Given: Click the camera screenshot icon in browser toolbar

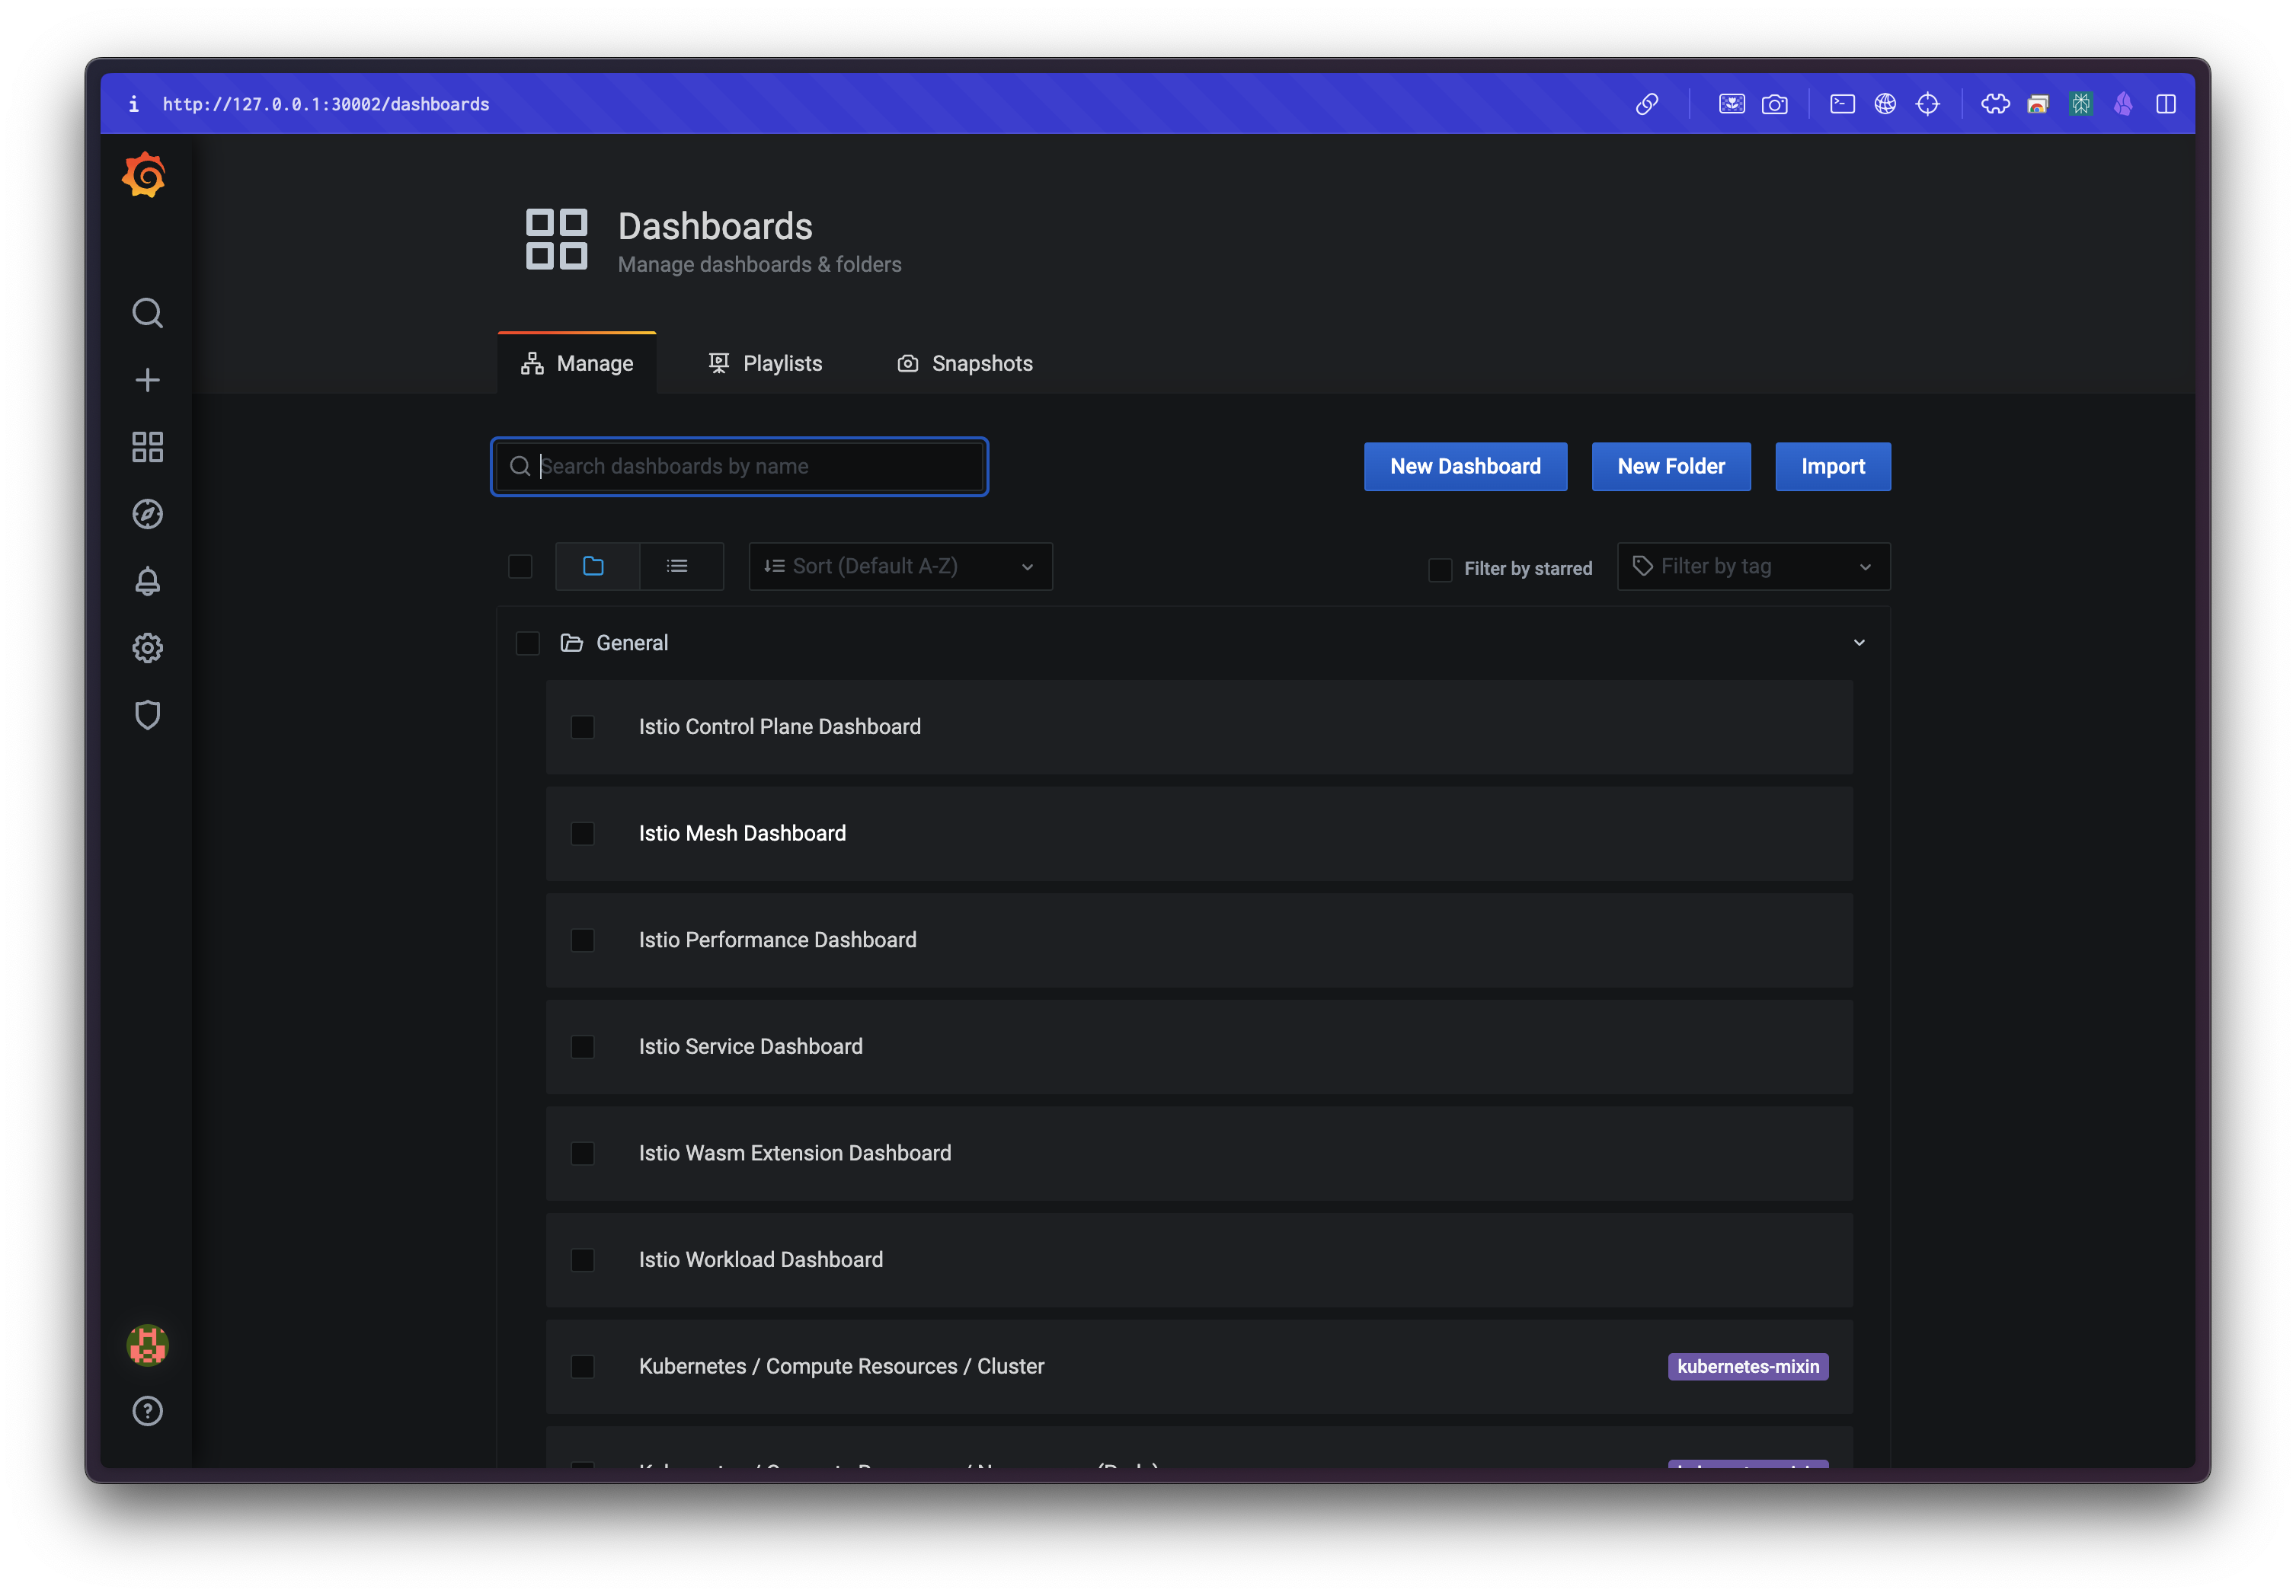Looking at the screenshot, I should (1775, 104).
